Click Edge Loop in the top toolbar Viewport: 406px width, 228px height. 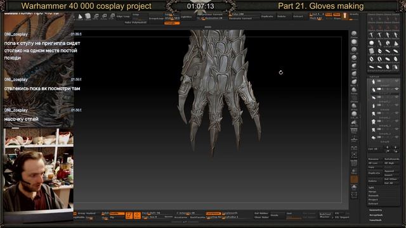pos(123,16)
